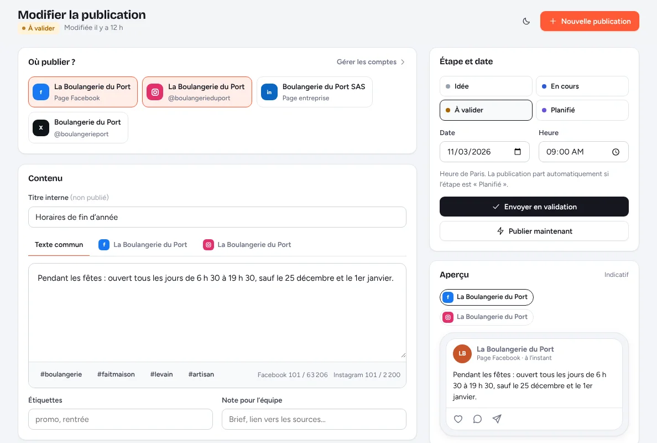Image resolution: width=657 pixels, height=443 pixels.
Task: Toggle the Instagram account @boulangerieduport
Action: point(197,92)
